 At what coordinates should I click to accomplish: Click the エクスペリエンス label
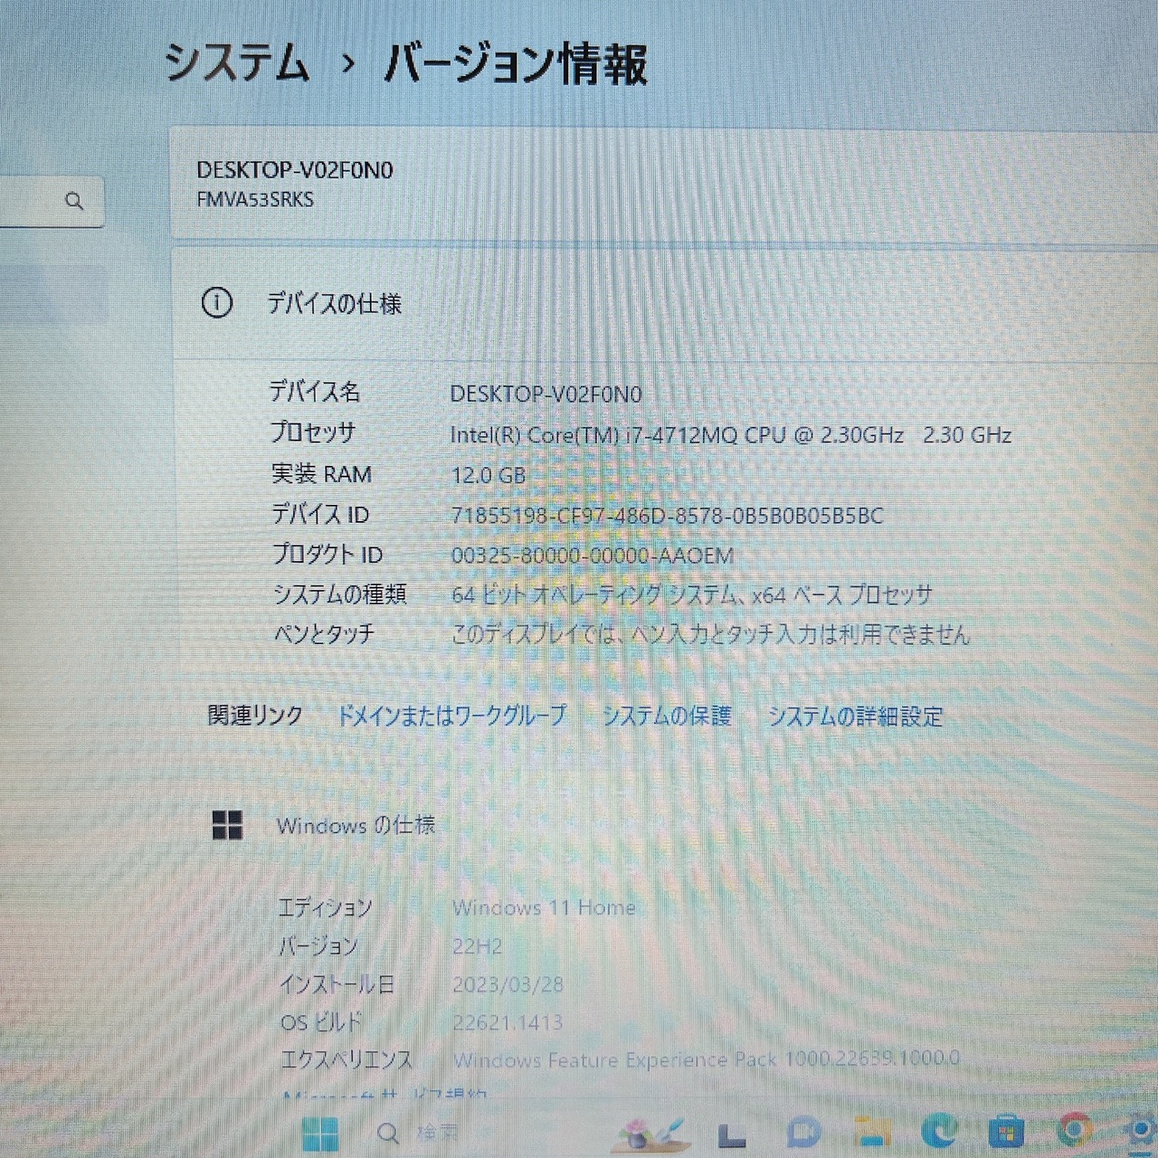tap(346, 1059)
